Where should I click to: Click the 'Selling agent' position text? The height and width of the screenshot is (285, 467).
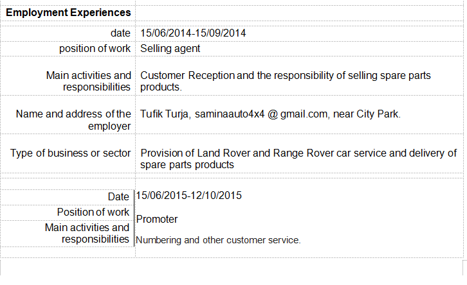coord(170,48)
